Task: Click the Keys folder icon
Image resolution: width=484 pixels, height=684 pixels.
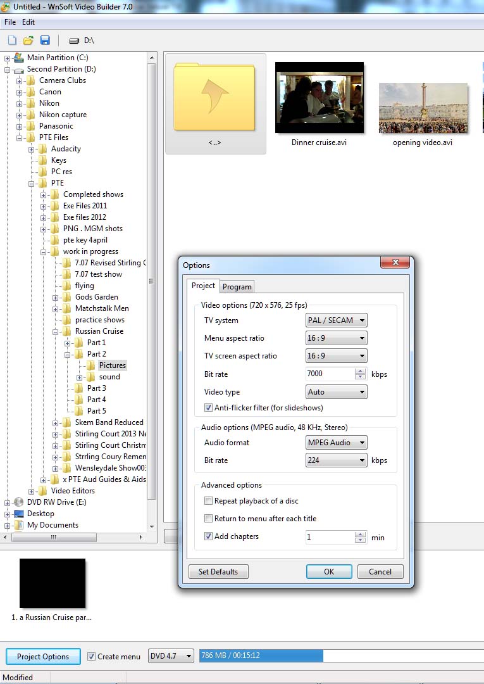Action: click(42, 160)
